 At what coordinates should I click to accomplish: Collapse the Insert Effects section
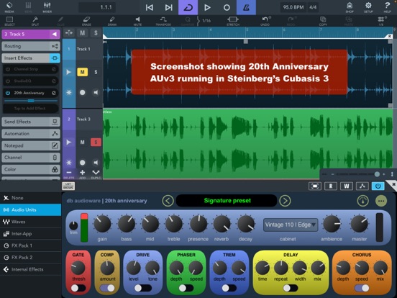31,58
